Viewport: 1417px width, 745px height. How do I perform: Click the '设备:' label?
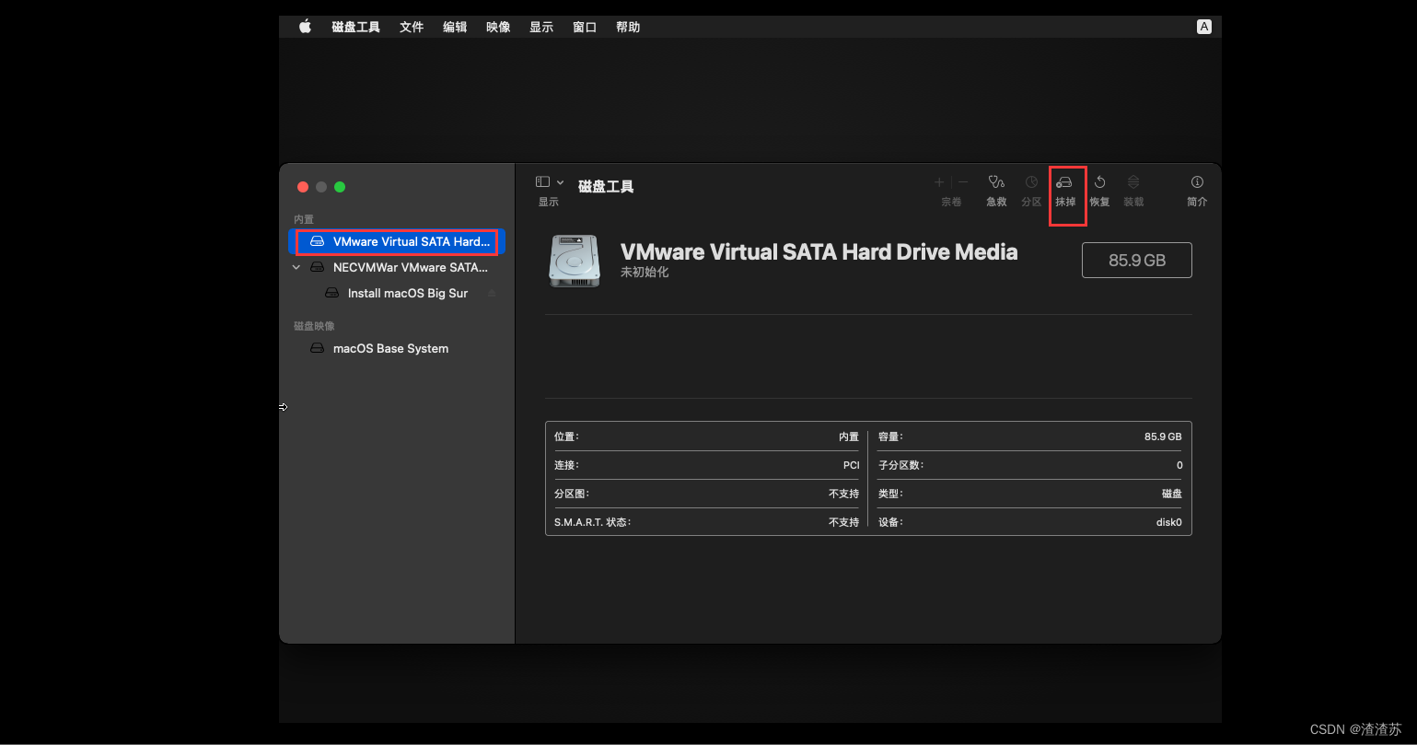click(890, 522)
